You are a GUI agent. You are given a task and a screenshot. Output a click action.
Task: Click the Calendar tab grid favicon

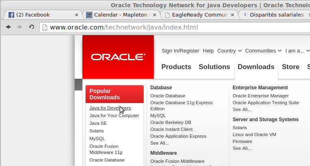coord(89,15)
